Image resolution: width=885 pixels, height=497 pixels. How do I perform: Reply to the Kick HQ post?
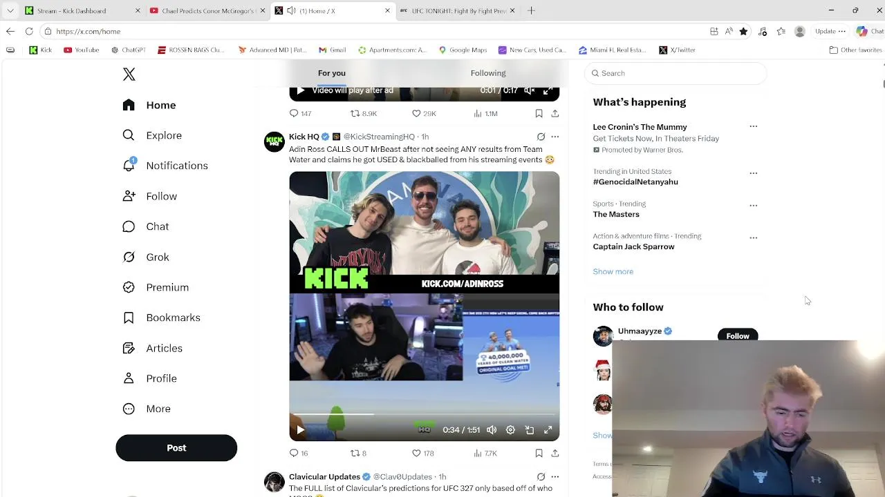click(x=299, y=453)
